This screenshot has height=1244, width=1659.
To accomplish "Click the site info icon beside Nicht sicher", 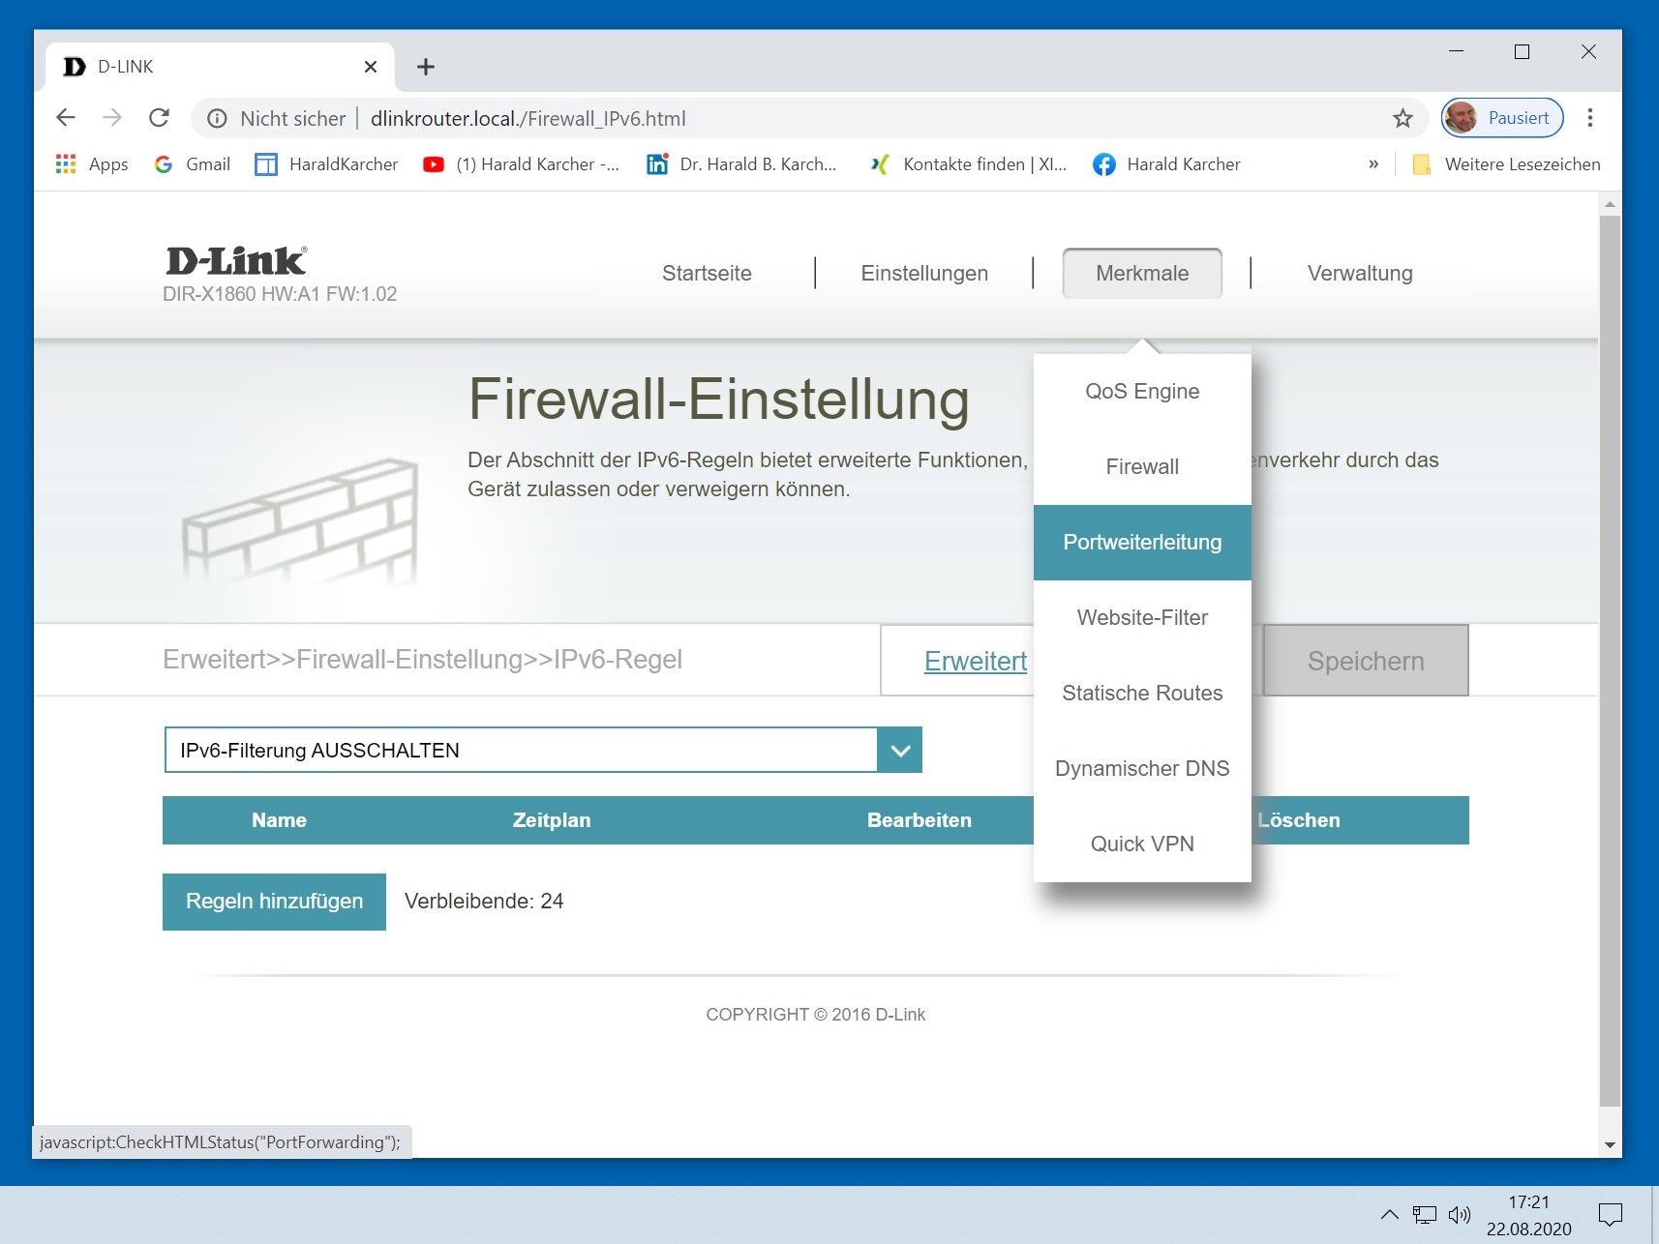I will [217, 118].
